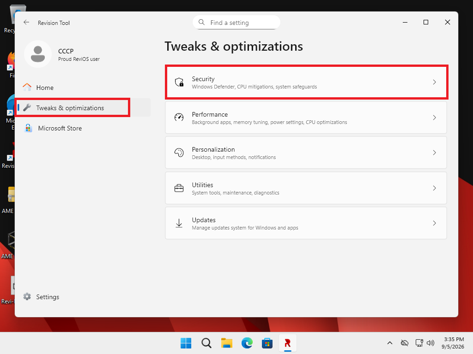This screenshot has height=354, width=473.
Task: Focus the Find a setting search box
Action: tap(236, 22)
